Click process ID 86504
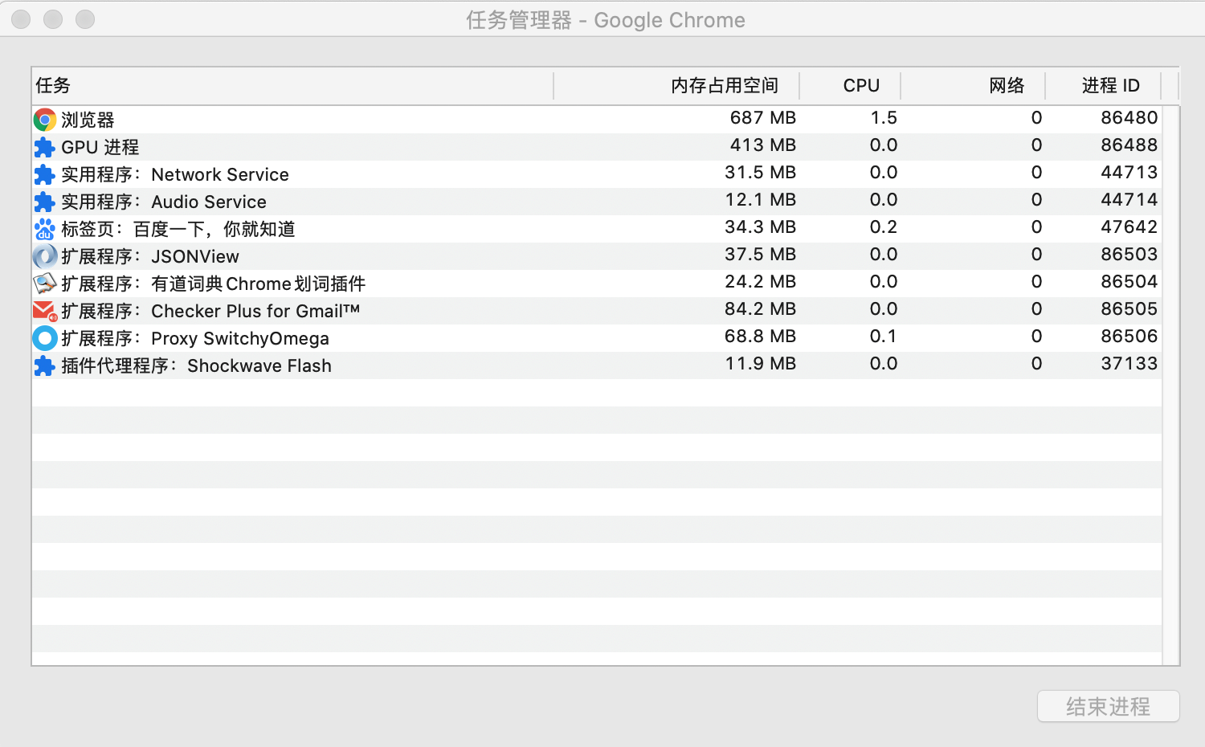This screenshot has height=747, width=1205. pos(1129,282)
